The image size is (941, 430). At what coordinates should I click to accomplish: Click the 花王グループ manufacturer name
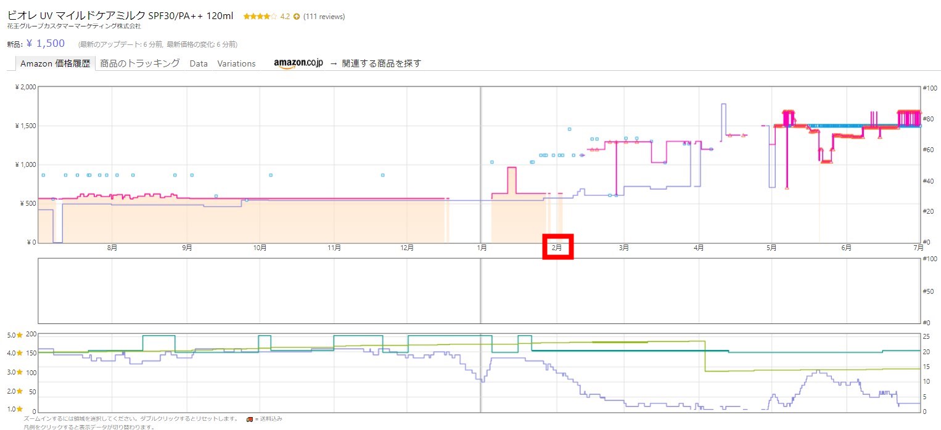click(73, 26)
